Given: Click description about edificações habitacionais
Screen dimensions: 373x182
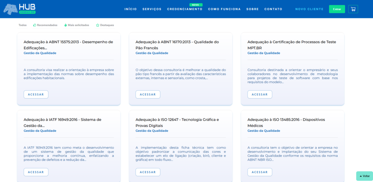Looking at the screenshot, I should click(69, 74).
